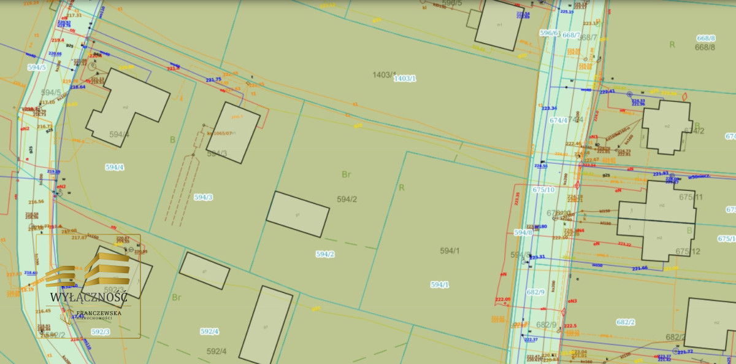
Task: Select the tall narrow building on parcel 592/4
Action: pos(266,325)
